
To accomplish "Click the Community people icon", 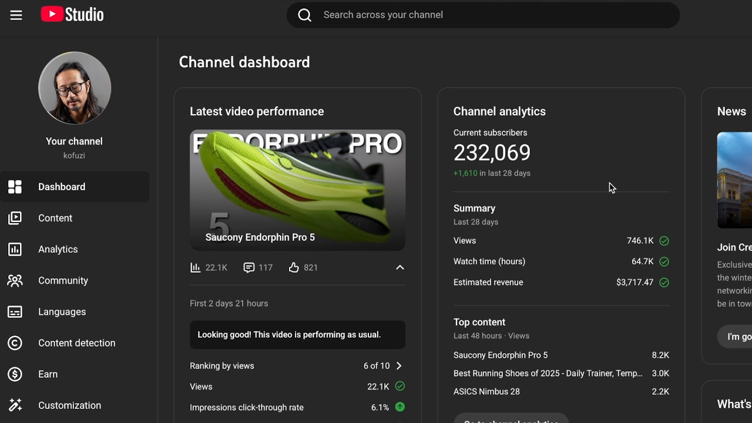I will tap(15, 281).
